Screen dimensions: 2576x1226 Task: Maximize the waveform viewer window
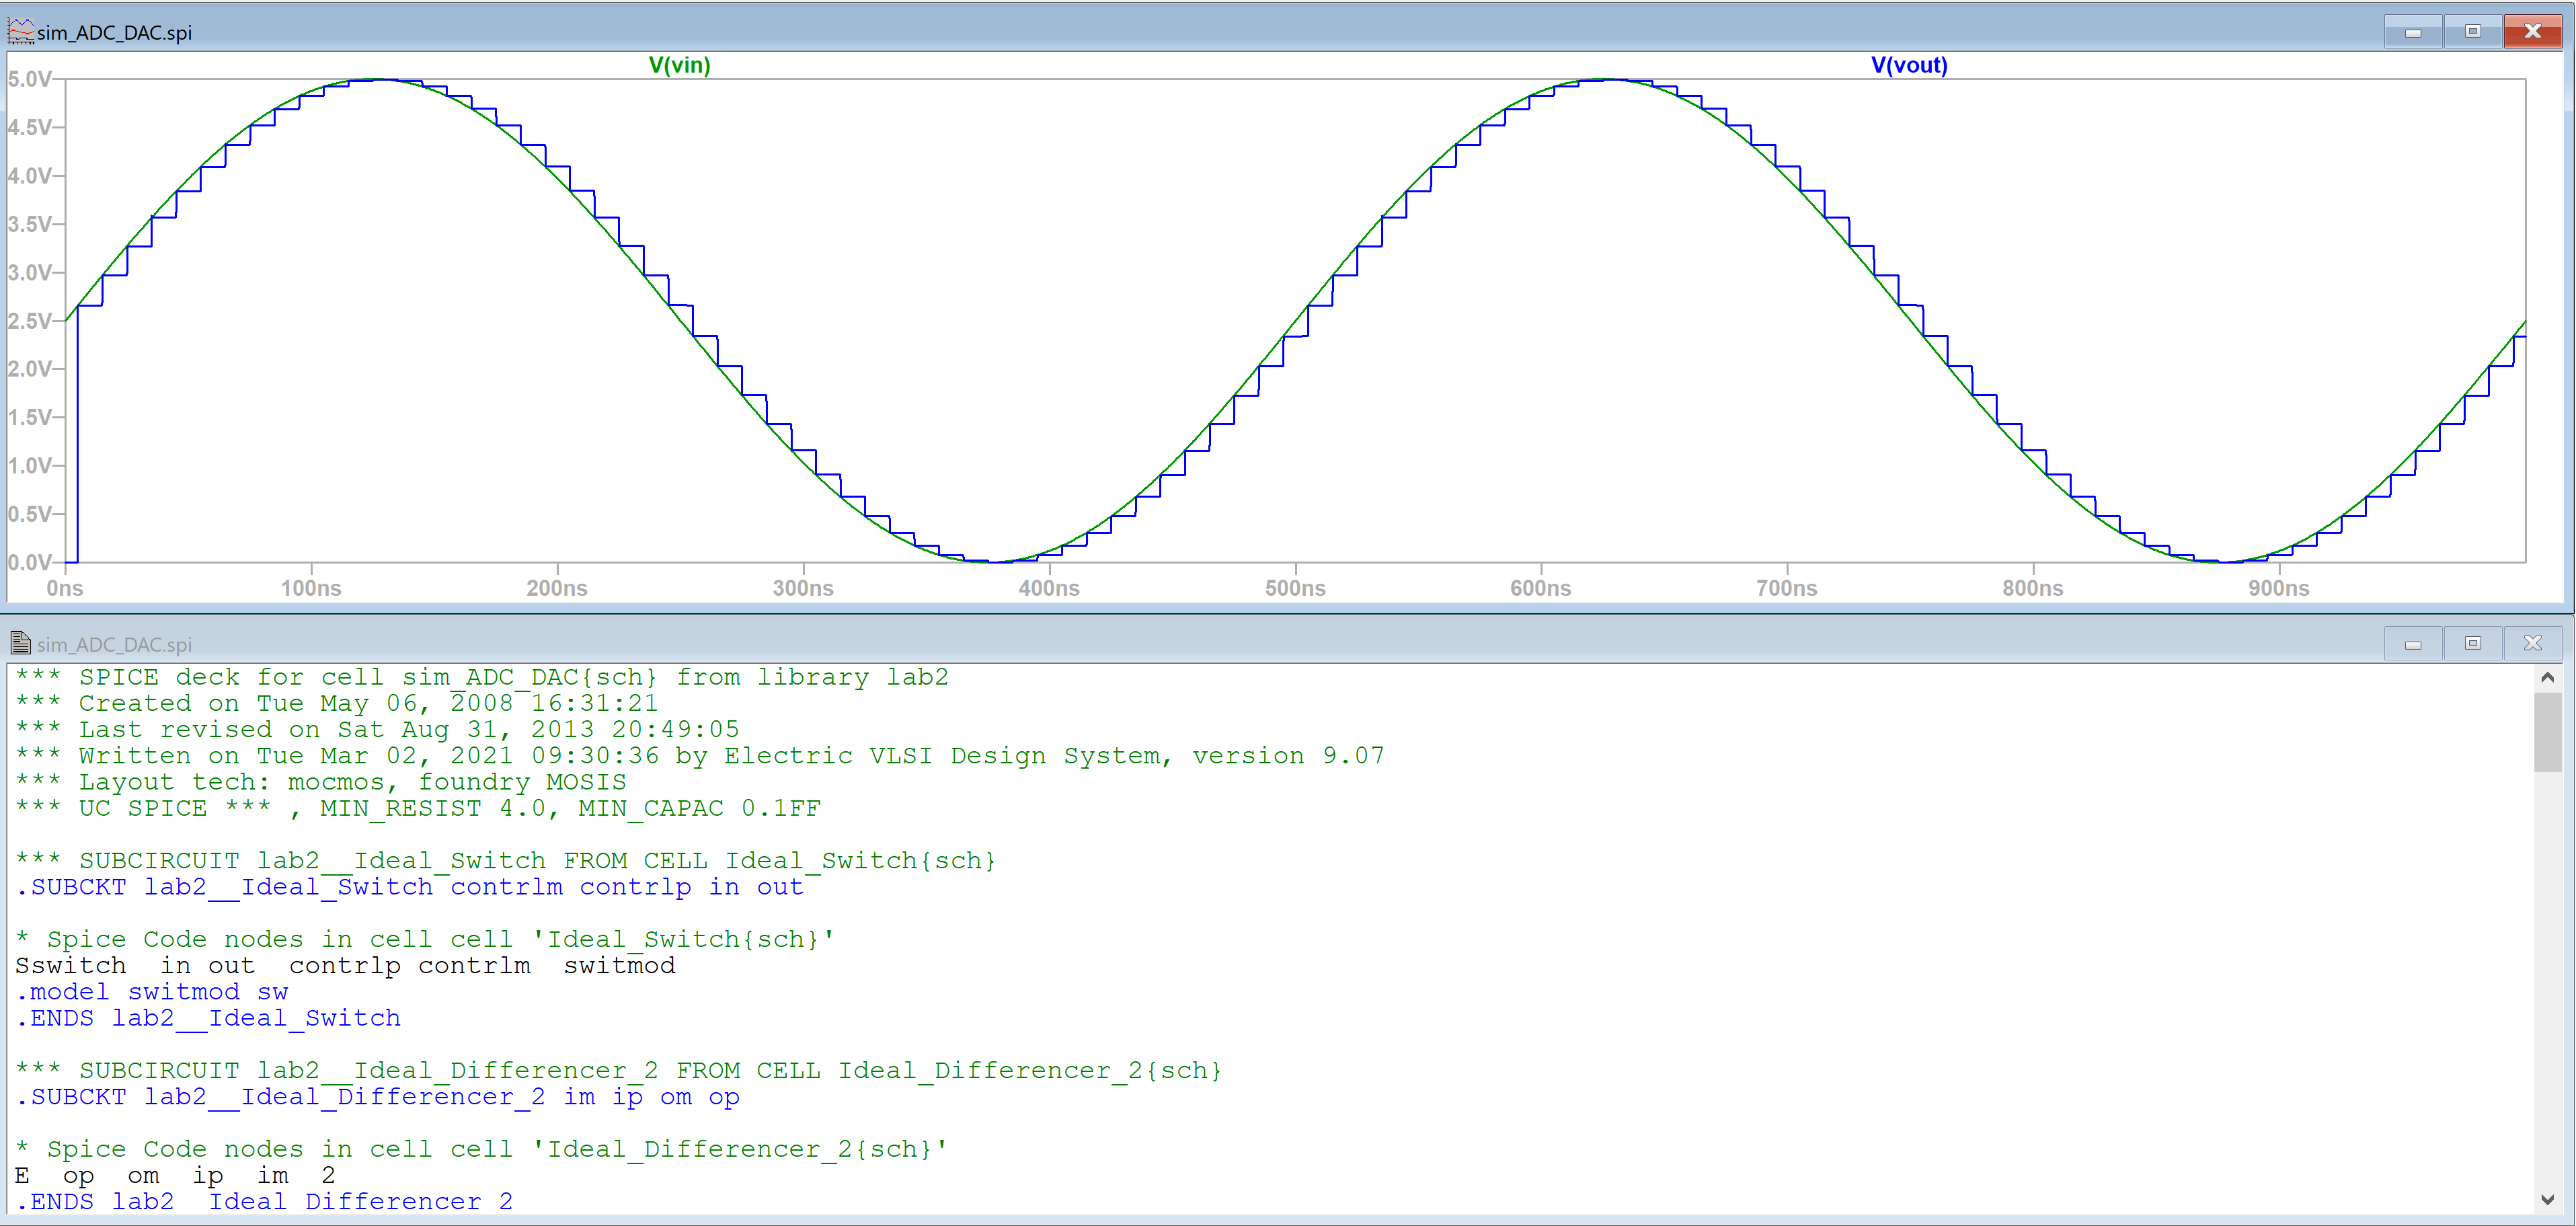point(2473,31)
